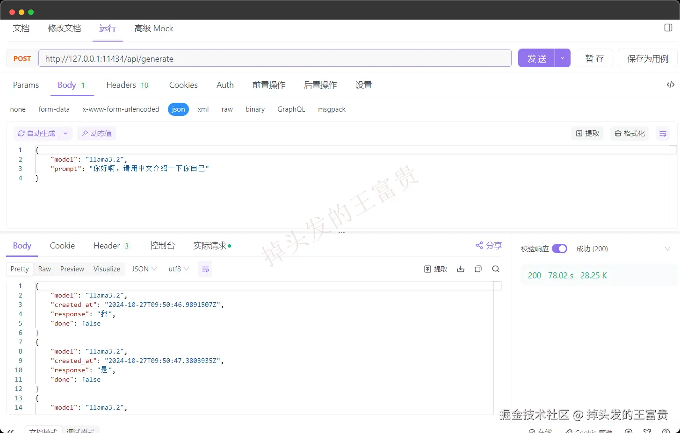Click the 暂存 button

click(x=594, y=58)
